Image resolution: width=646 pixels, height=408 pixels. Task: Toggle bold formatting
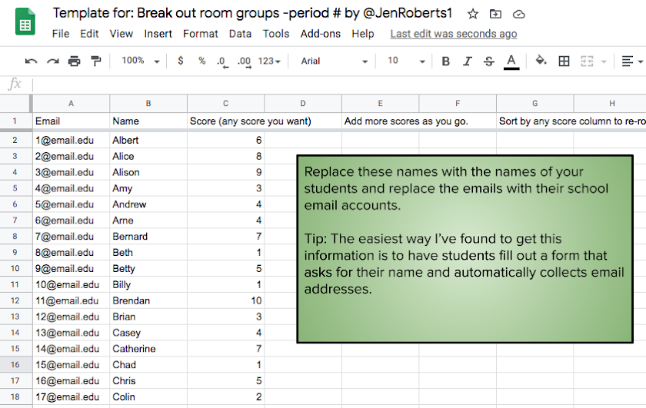click(445, 61)
